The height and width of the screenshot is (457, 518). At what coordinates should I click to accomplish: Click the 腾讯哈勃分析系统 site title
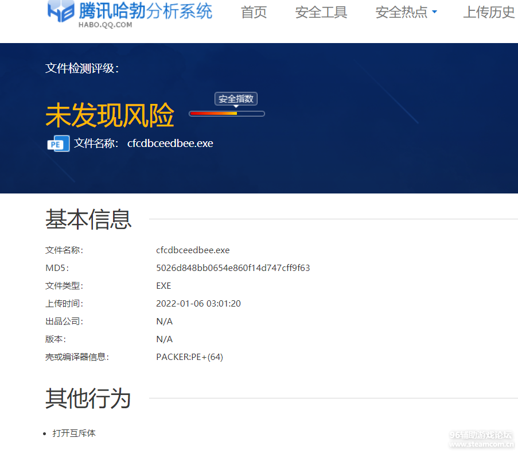pyautogui.click(x=146, y=10)
